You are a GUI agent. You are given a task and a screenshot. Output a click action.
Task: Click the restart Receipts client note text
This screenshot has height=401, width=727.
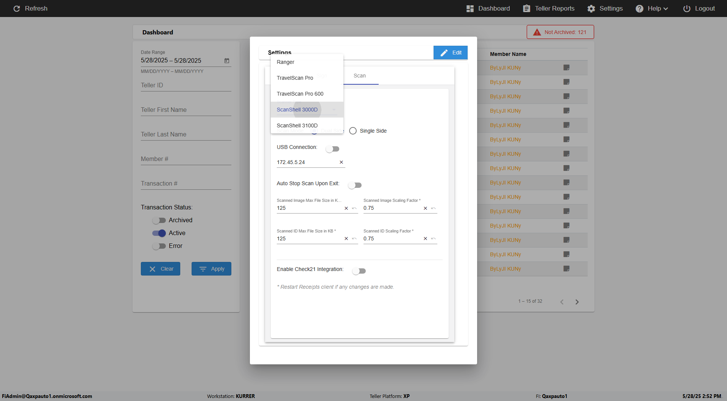pyautogui.click(x=335, y=287)
